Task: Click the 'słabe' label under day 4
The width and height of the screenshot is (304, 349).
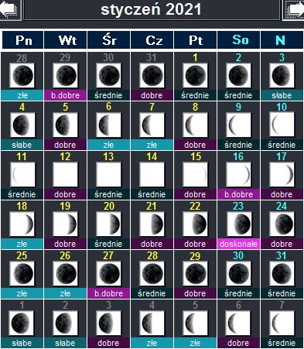Action: pos(22,145)
